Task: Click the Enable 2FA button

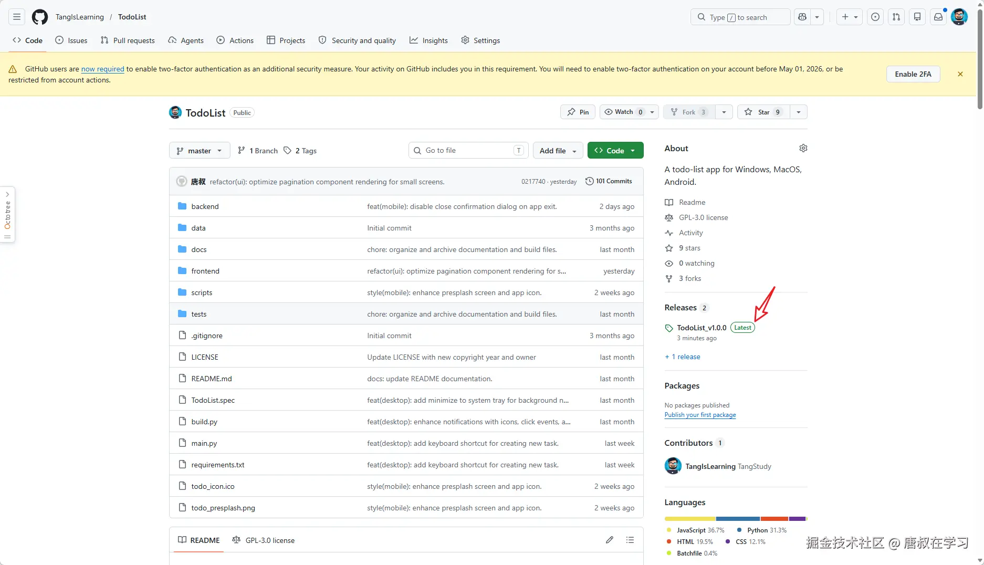Action: tap(913, 74)
